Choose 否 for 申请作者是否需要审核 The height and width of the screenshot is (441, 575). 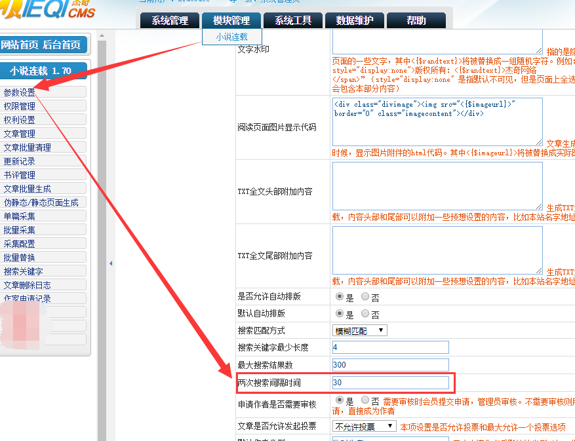[x=366, y=400]
